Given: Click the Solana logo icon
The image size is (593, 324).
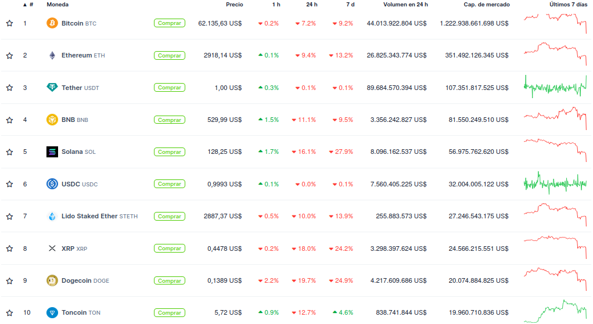Looking at the screenshot, I should click(x=52, y=152).
